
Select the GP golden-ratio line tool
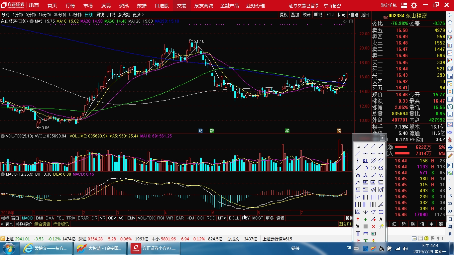pos(366,182)
